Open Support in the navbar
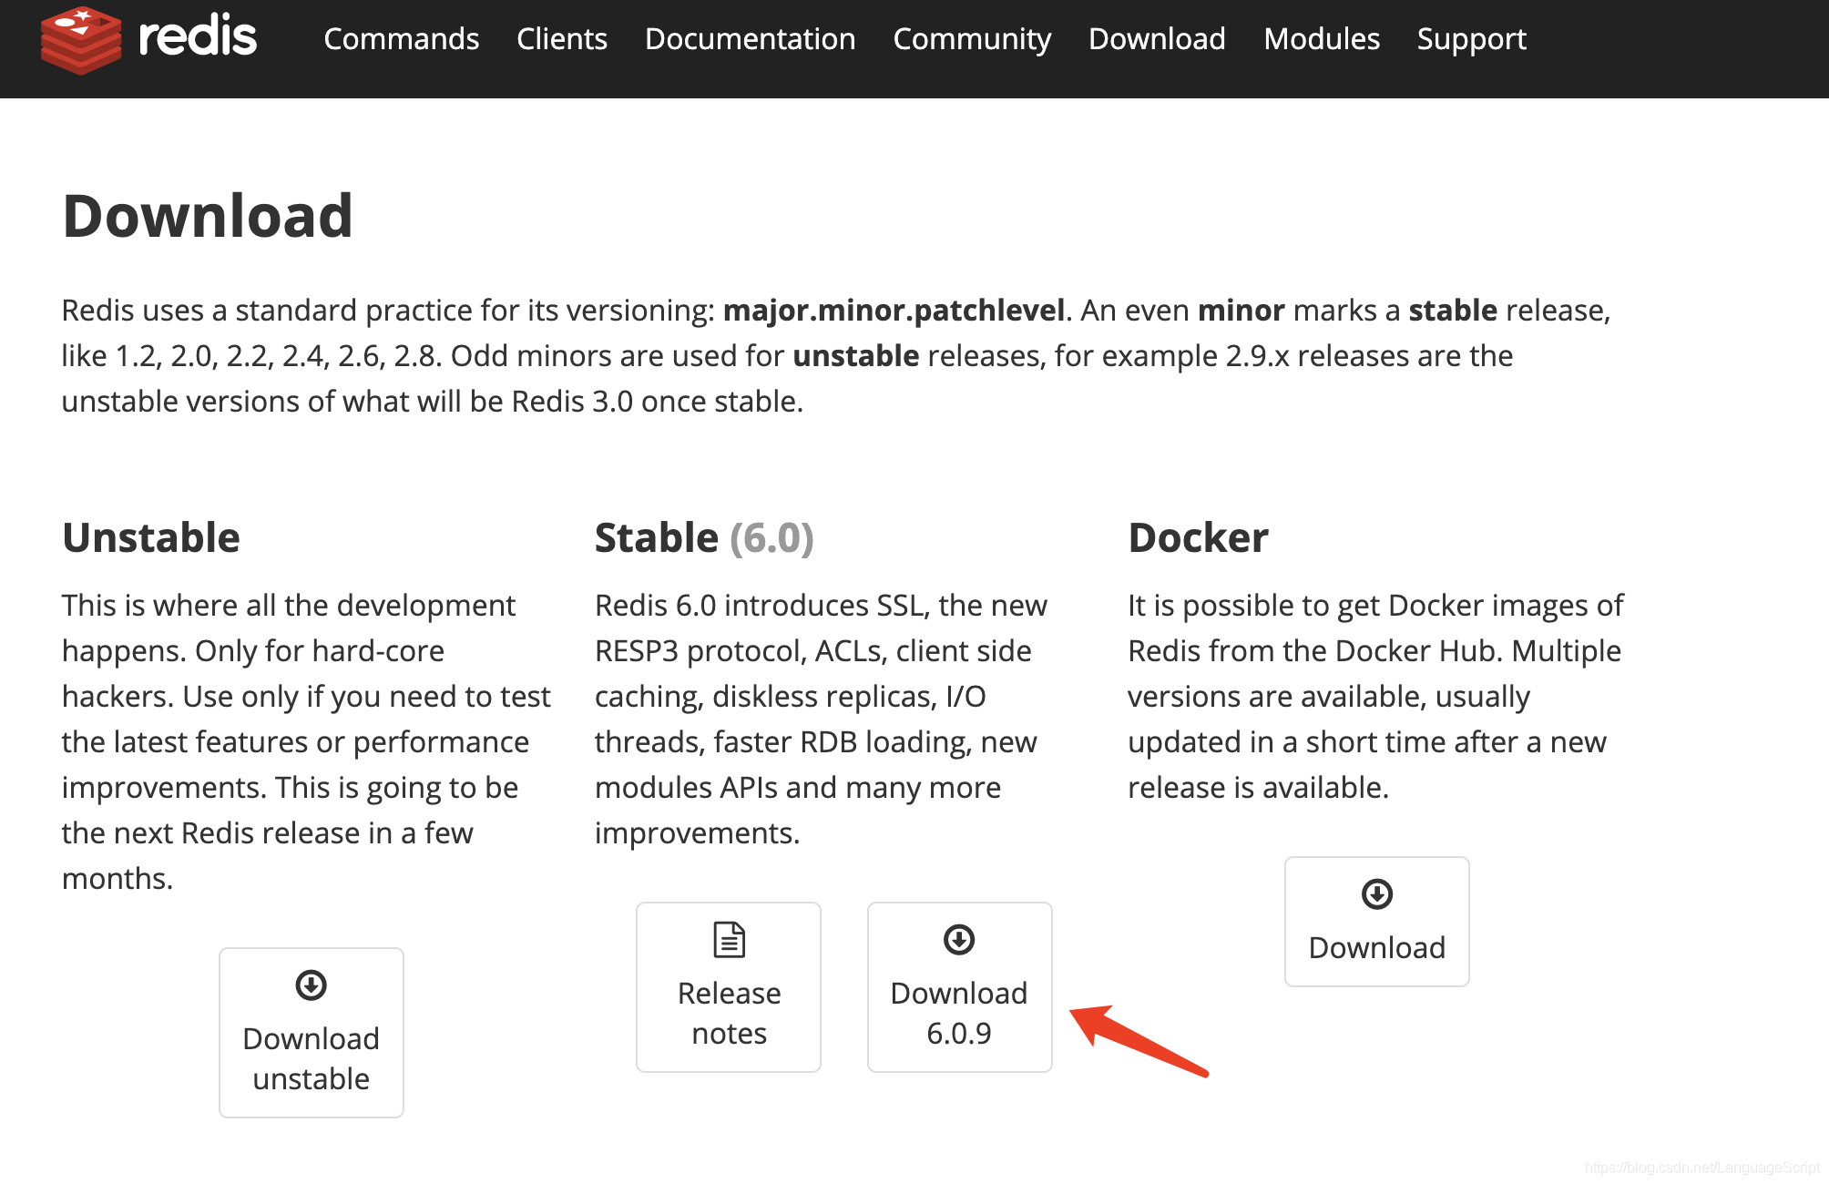1829x1184 pixels. 1470,39
